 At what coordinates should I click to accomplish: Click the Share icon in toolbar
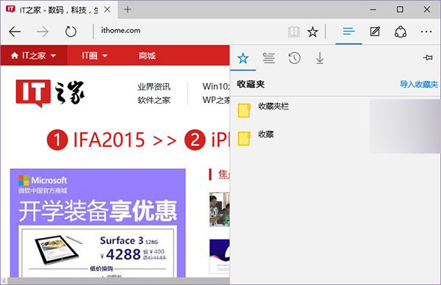401,32
